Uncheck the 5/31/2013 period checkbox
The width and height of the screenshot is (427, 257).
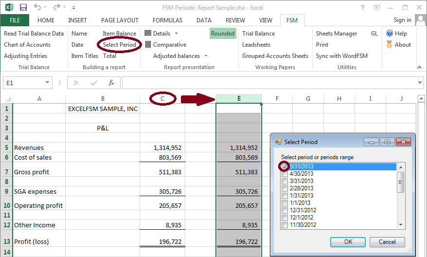(285, 166)
